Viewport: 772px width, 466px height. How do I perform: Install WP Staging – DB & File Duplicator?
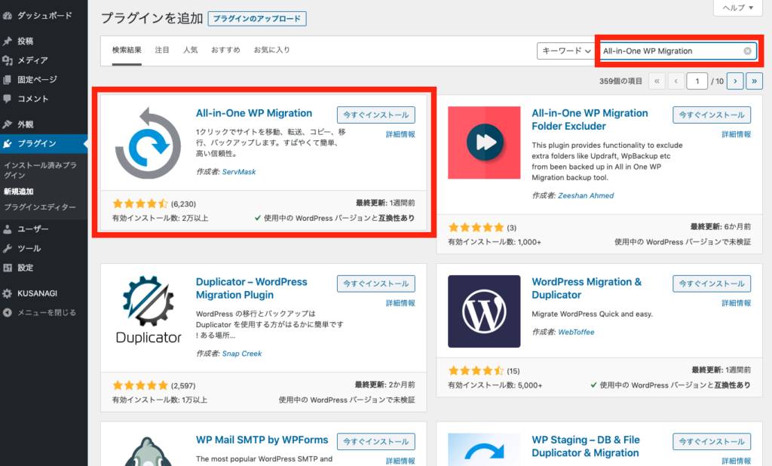point(712,442)
